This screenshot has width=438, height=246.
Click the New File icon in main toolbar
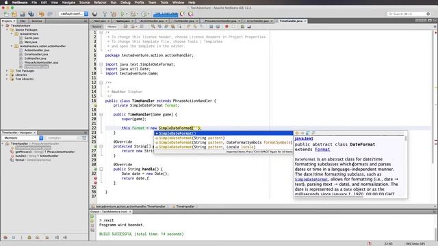point(6,14)
